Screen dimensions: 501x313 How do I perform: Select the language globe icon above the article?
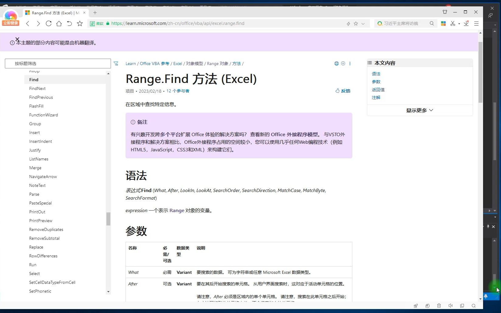click(x=337, y=63)
